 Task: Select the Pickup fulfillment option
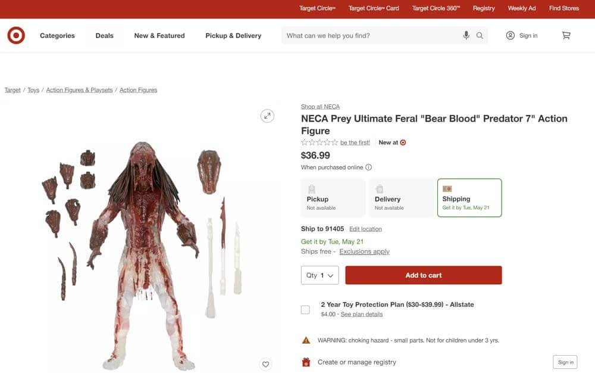pos(333,198)
